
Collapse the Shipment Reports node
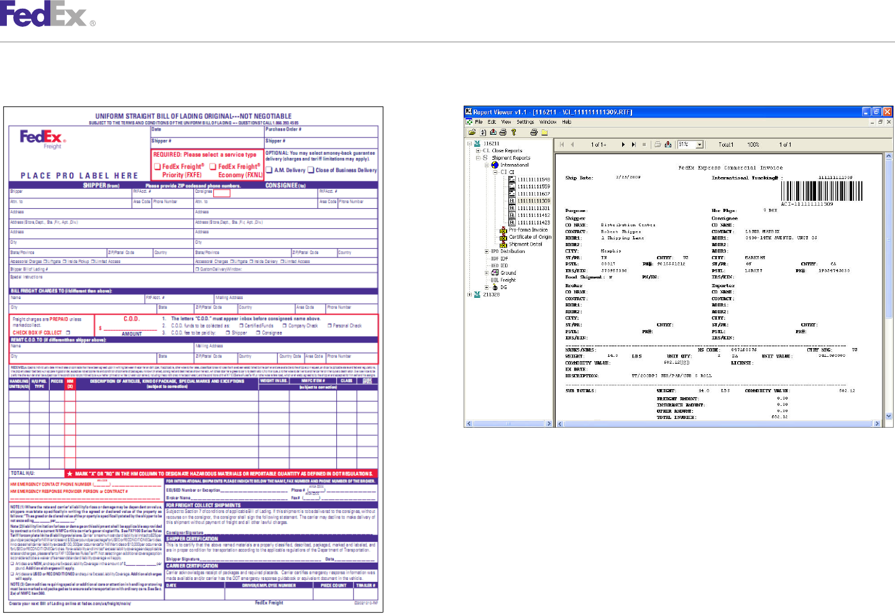[478, 158]
